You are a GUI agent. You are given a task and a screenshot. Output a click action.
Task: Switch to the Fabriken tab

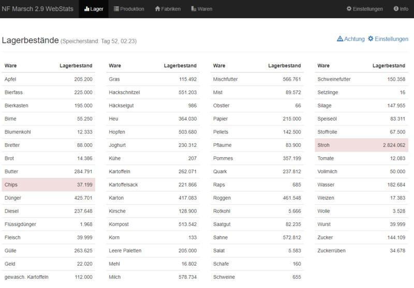(x=171, y=9)
